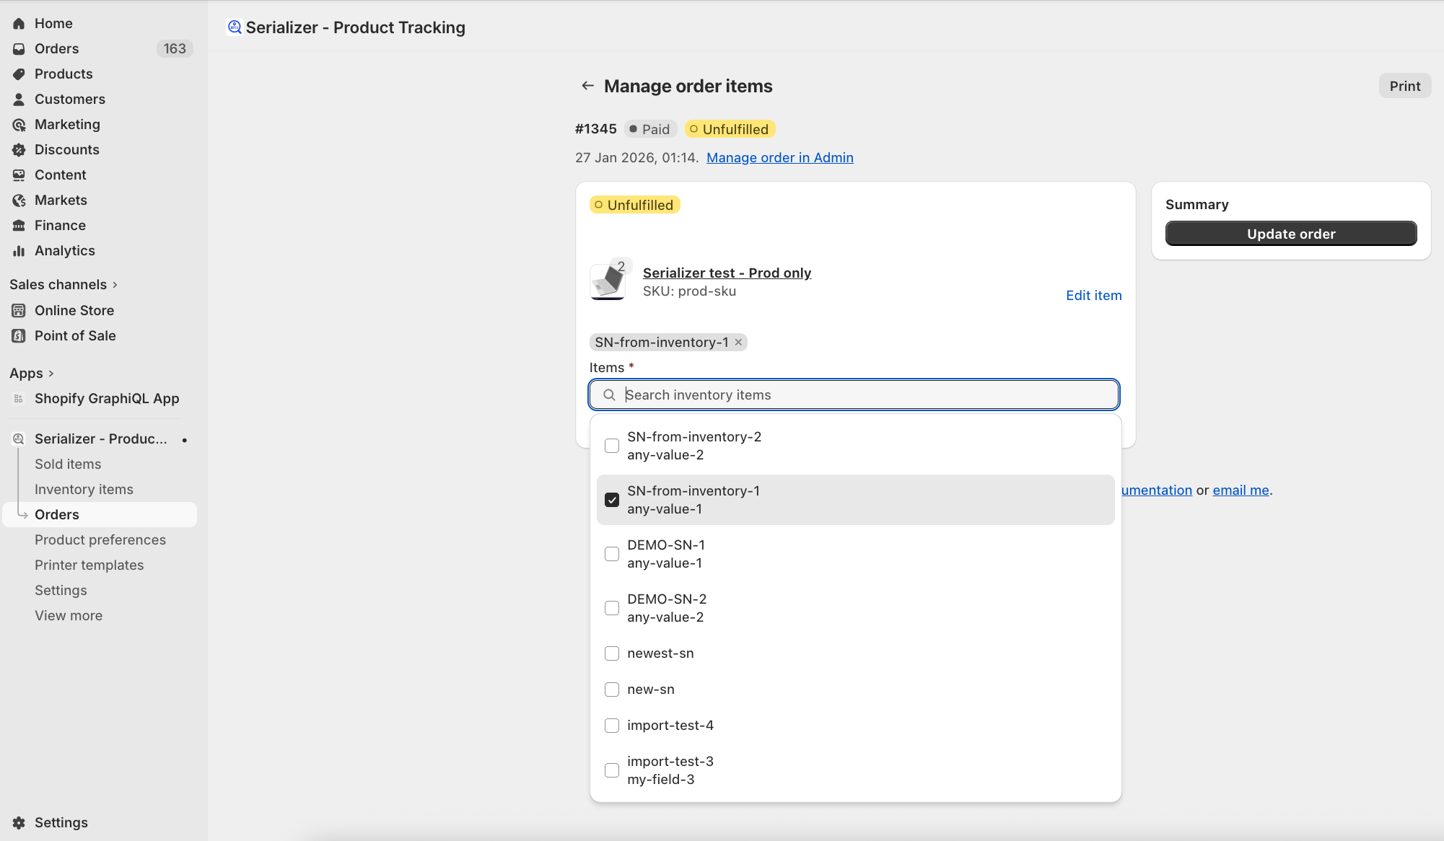Screen dimensions: 1444x841
Task: Check the SN-from-inventory-2 checkbox
Action: tap(612, 446)
